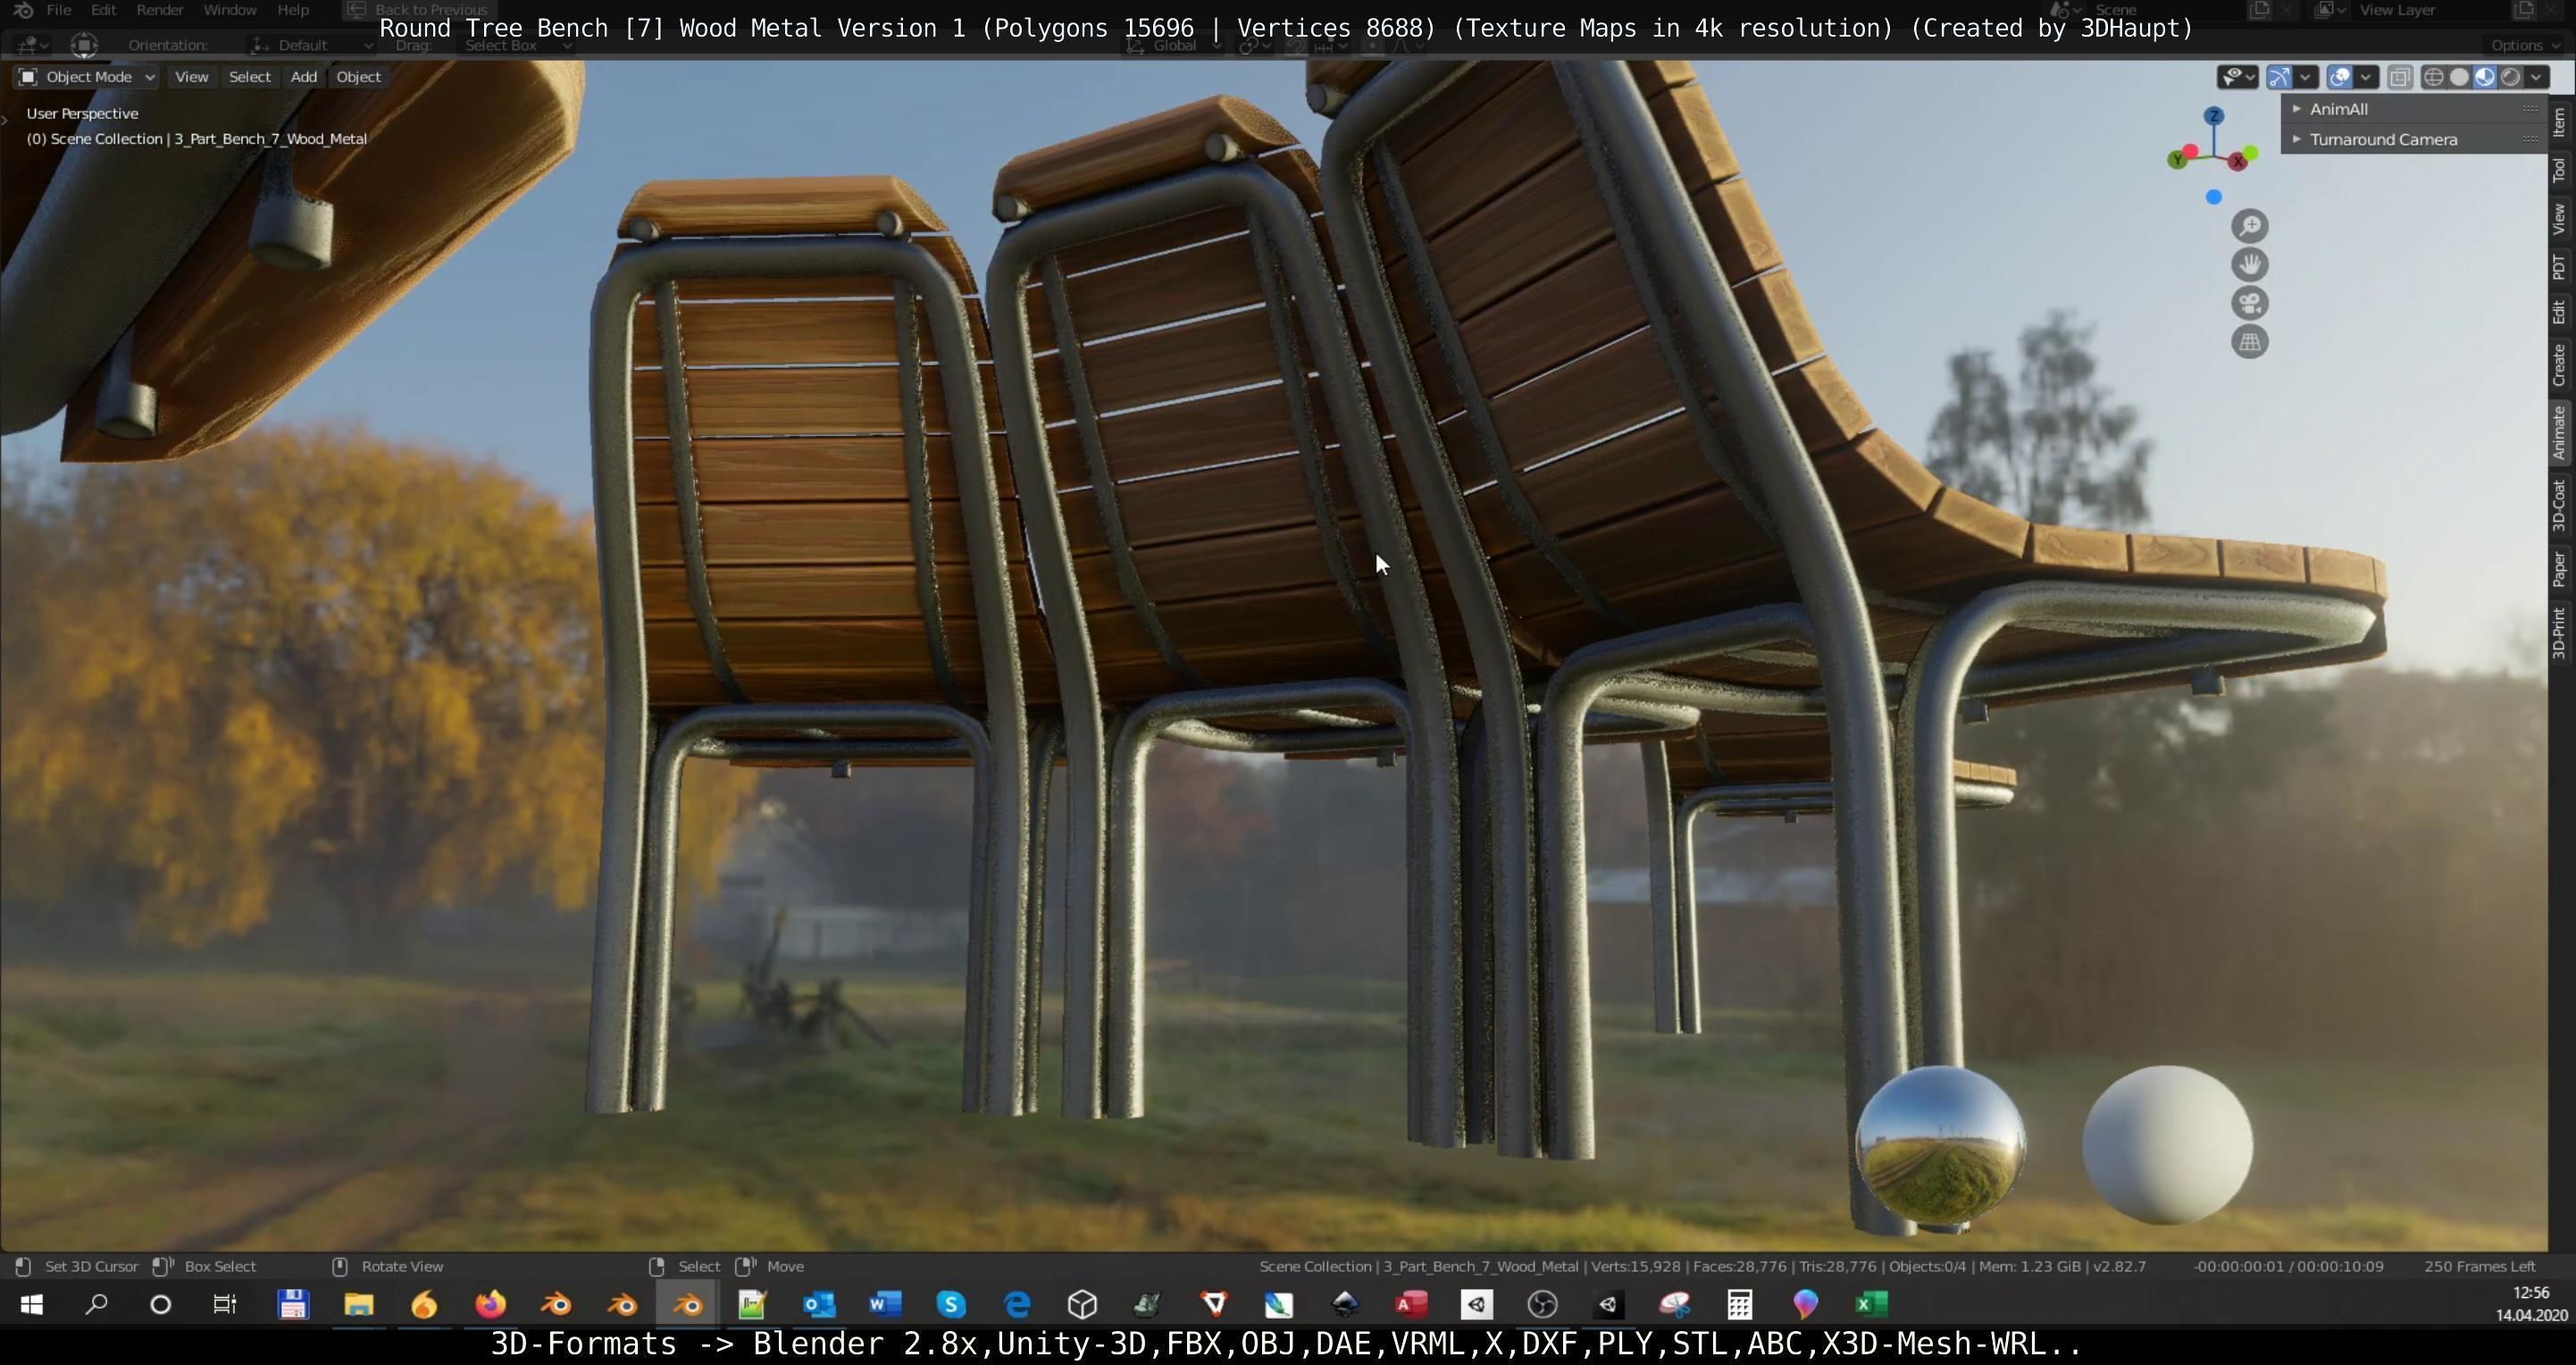
Task: Open the Add menu in viewport header
Action: pyautogui.click(x=303, y=77)
